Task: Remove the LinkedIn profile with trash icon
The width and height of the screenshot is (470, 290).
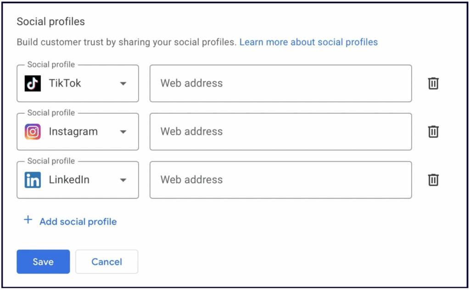Action: [x=433, y=180]
